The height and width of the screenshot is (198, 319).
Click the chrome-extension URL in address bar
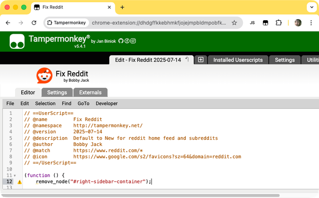(x=159, y=23)
